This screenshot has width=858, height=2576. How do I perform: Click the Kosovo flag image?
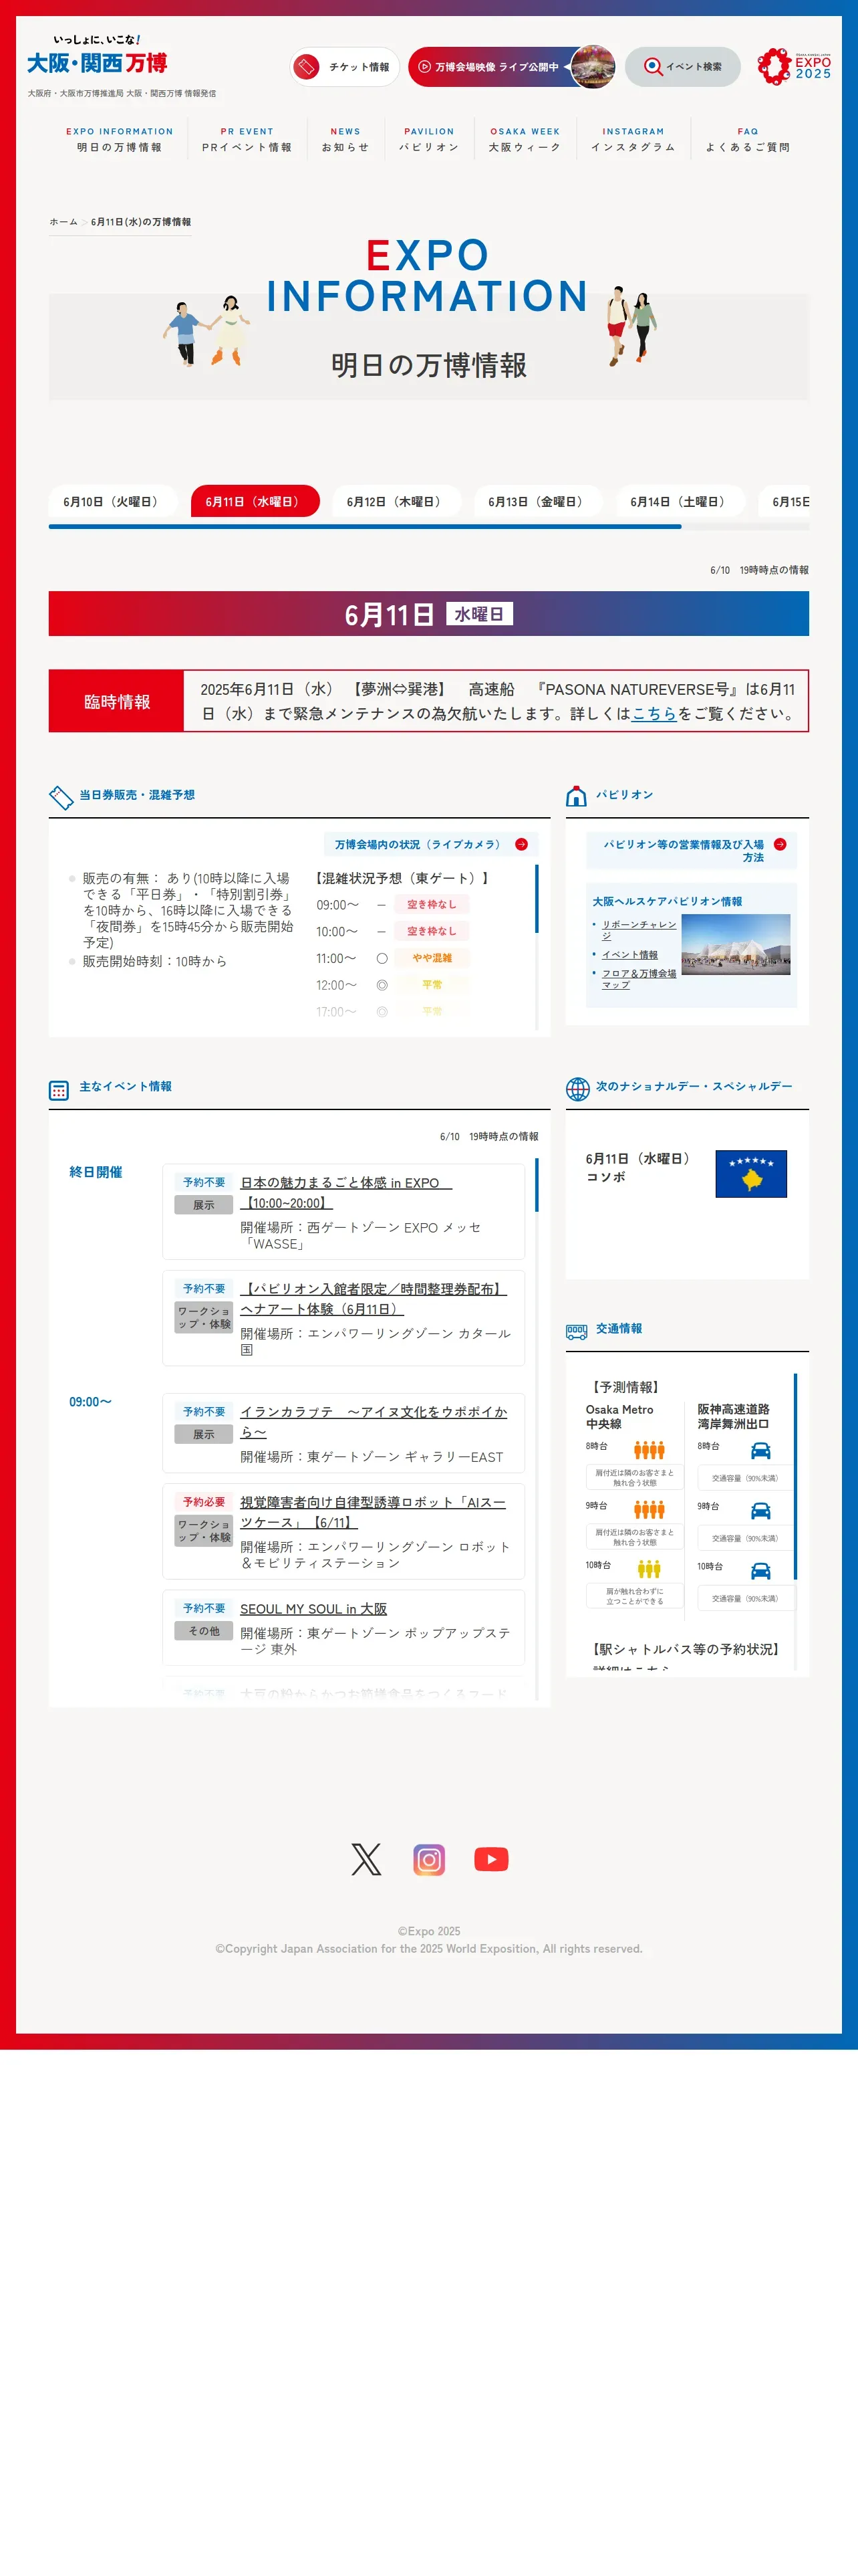(751, 1173)
